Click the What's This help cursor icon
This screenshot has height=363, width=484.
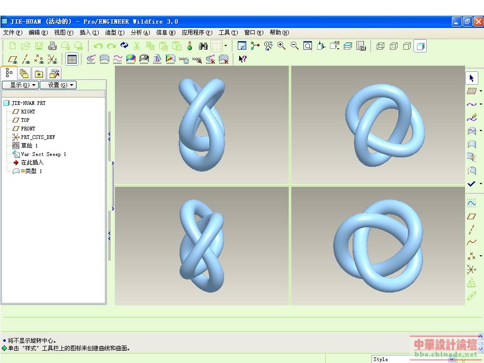242,59
